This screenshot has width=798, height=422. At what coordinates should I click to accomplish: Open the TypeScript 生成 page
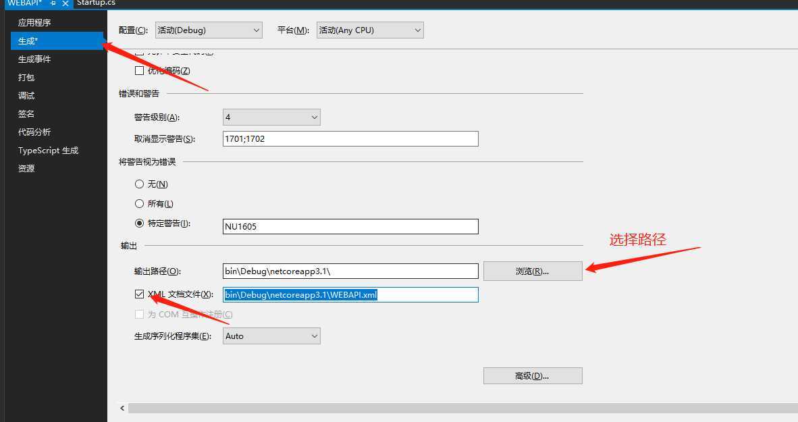pyautogui.click(x=49, y=151)
